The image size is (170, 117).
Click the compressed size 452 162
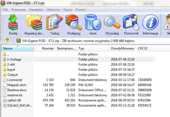(70, 100)
